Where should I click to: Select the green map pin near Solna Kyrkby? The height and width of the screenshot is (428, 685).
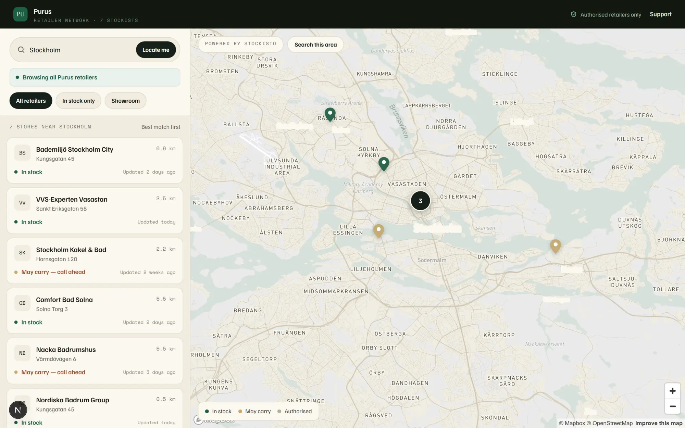[384, 164]
